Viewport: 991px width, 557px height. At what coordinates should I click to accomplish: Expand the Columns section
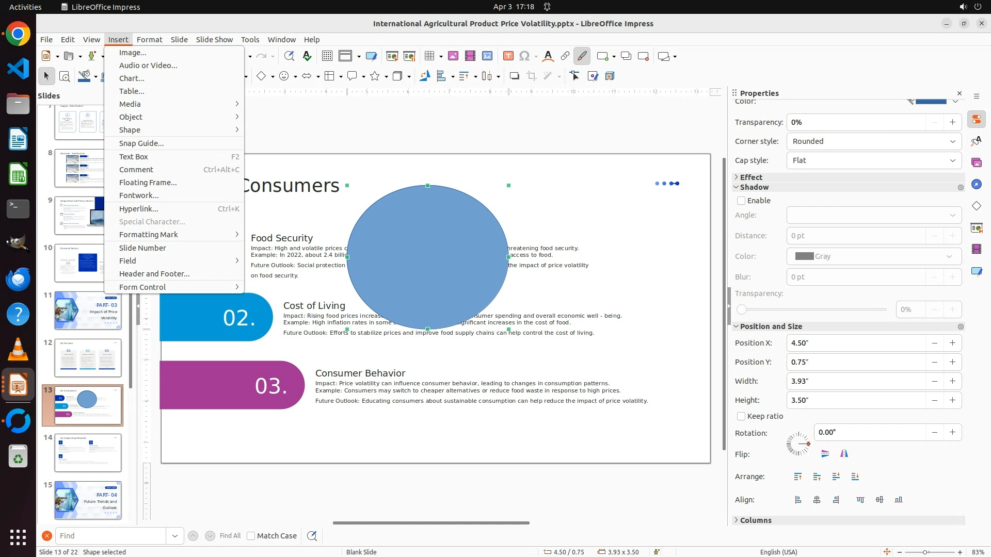coord(755,520)
